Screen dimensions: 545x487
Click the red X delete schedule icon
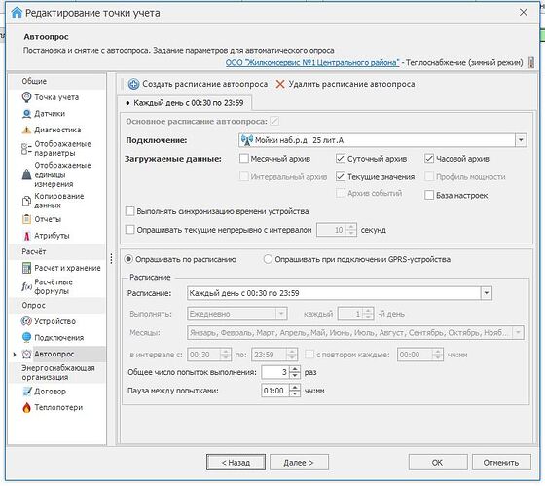click(x=280, y=84)
